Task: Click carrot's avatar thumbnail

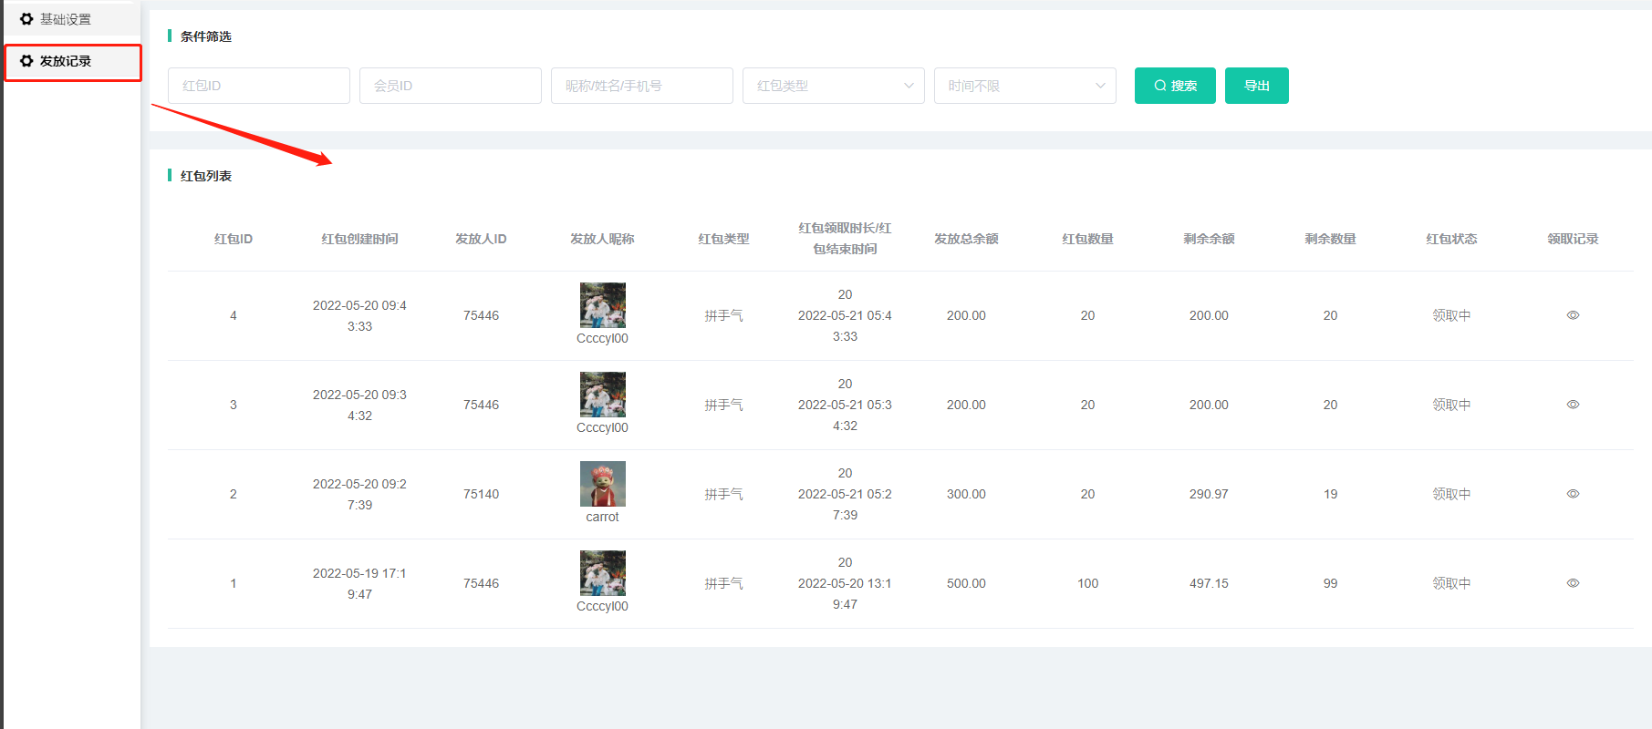Action: point(602,484)
